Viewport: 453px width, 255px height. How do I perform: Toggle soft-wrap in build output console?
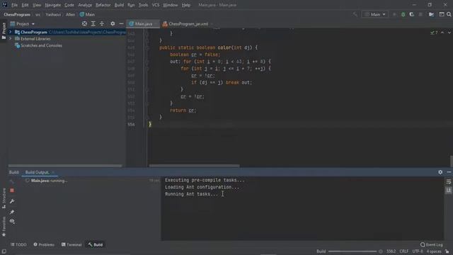click(x=448, y=182)
